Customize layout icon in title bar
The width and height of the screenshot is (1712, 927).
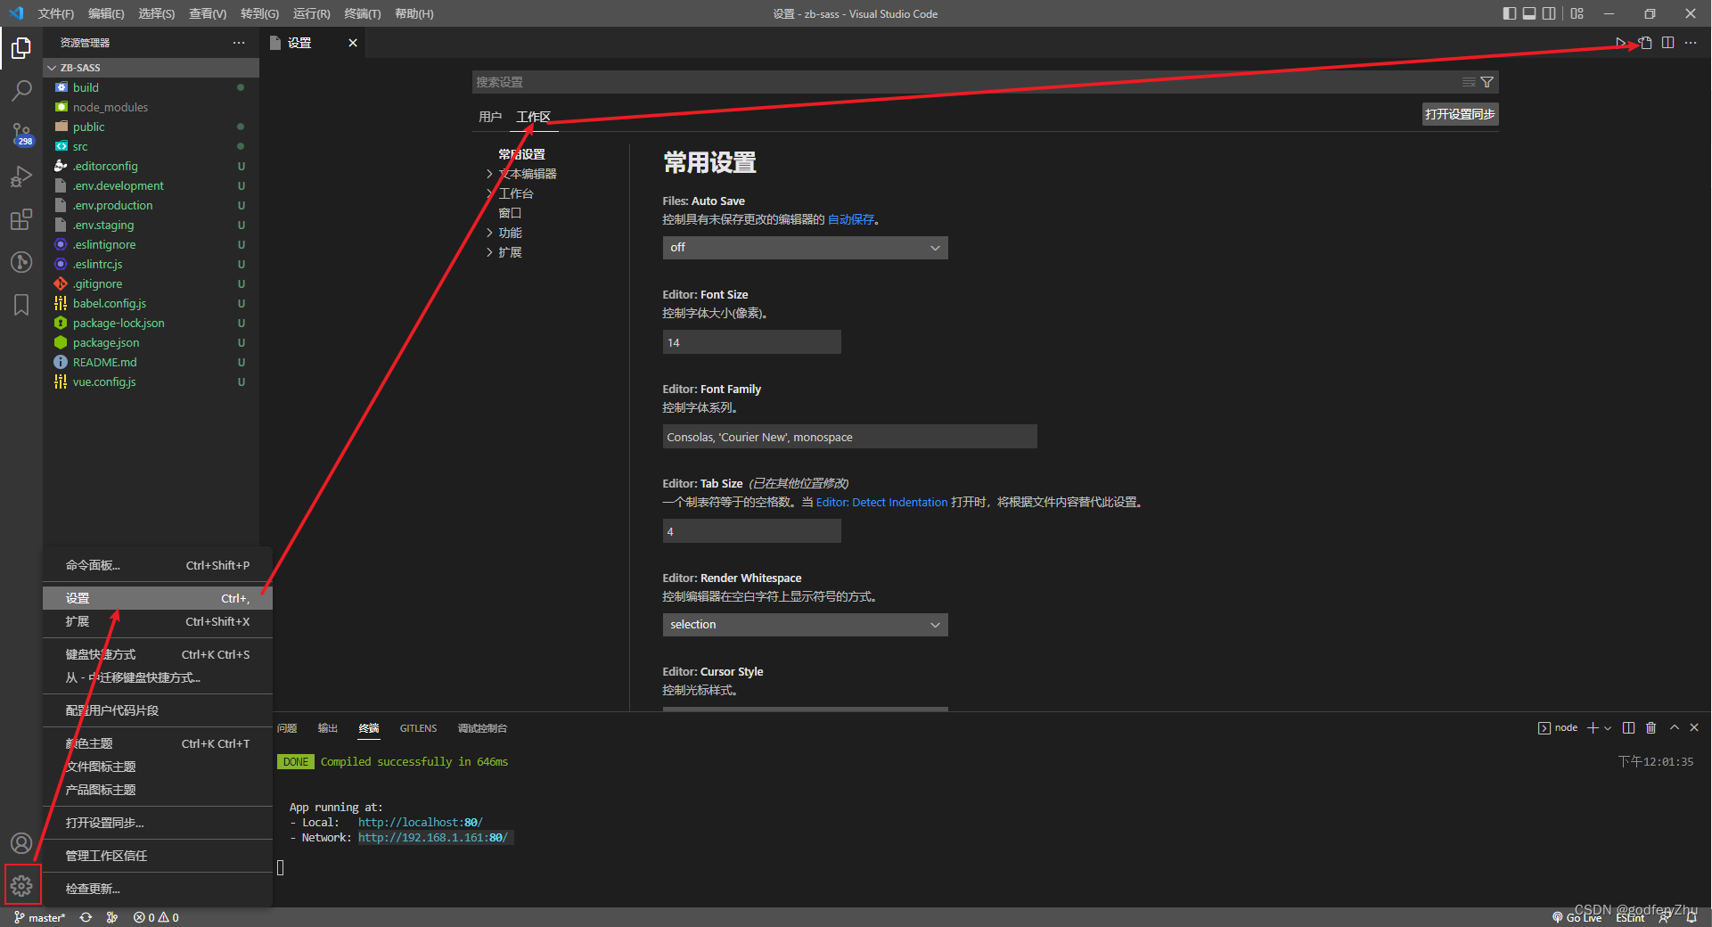(1577, 13)
